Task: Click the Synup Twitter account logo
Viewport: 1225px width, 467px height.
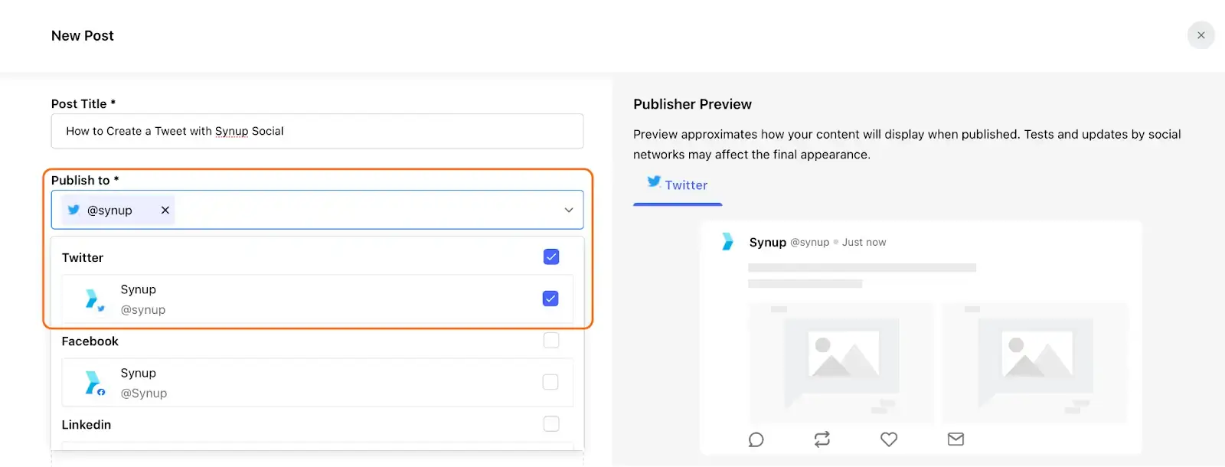Action: [x=93, y=299]
